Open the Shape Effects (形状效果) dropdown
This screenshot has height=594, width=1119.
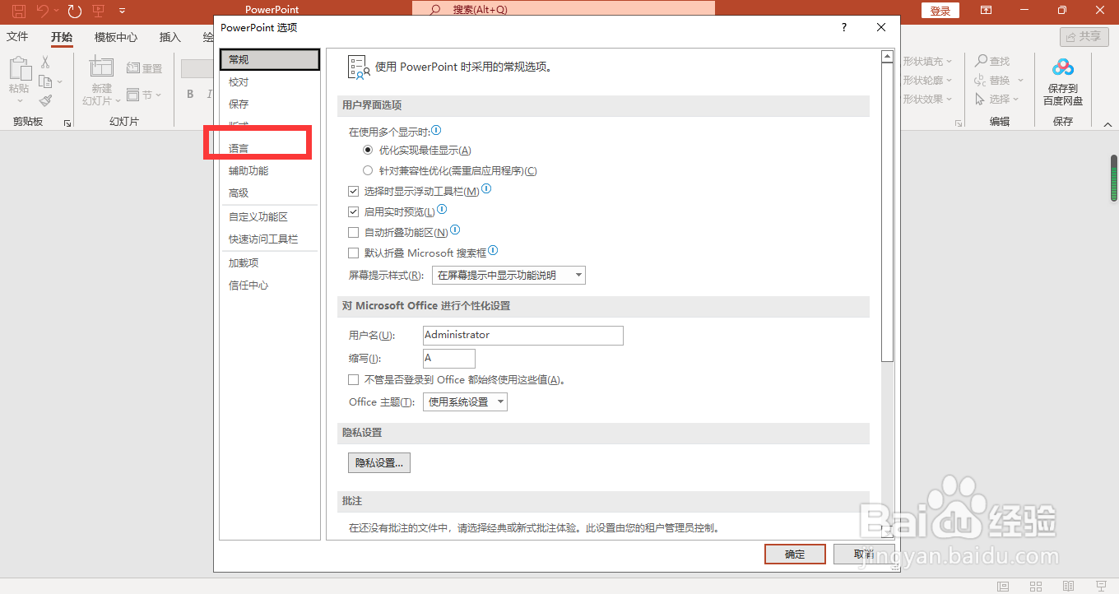click(x=927, y=99)
